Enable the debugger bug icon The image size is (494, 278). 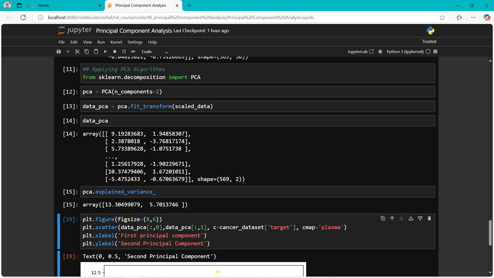click(x=381, y=51)
